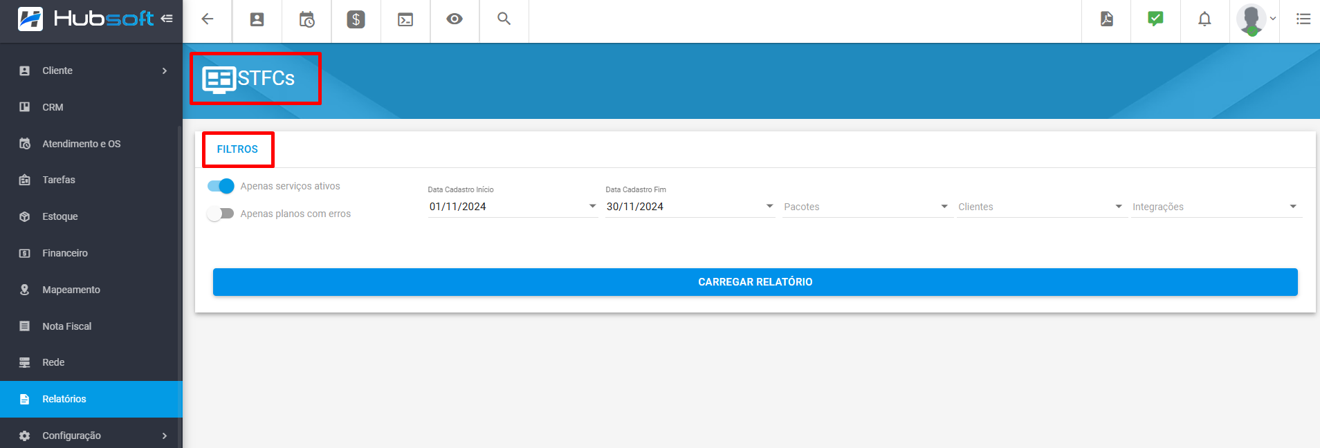Screen dimensions: 1320x448
Task: Open Data Cadastro Fim dropdown arrow
Action: (x=769, y=206)
